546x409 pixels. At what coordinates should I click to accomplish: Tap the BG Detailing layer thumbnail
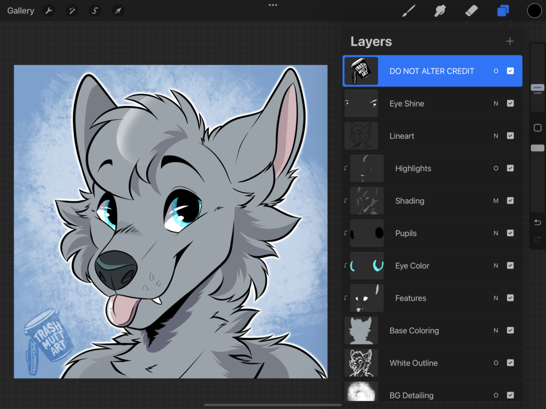(x=361, y=392)
